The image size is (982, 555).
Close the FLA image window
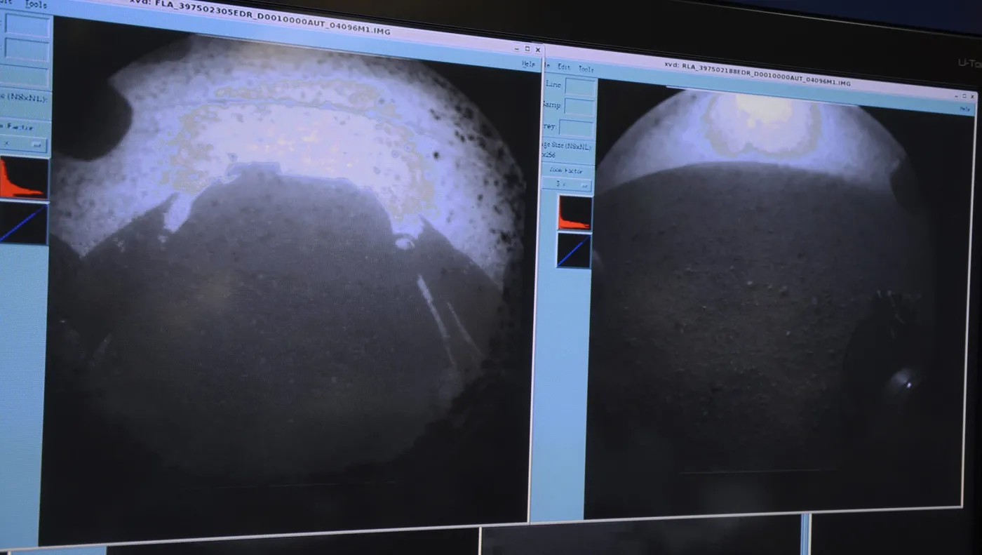pos(538,50)
